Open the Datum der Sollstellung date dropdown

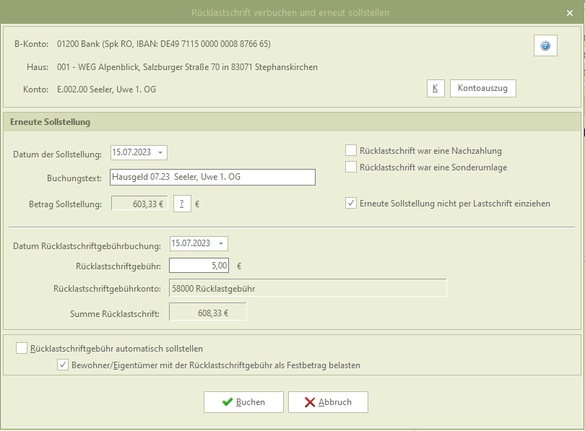[160, 152]
